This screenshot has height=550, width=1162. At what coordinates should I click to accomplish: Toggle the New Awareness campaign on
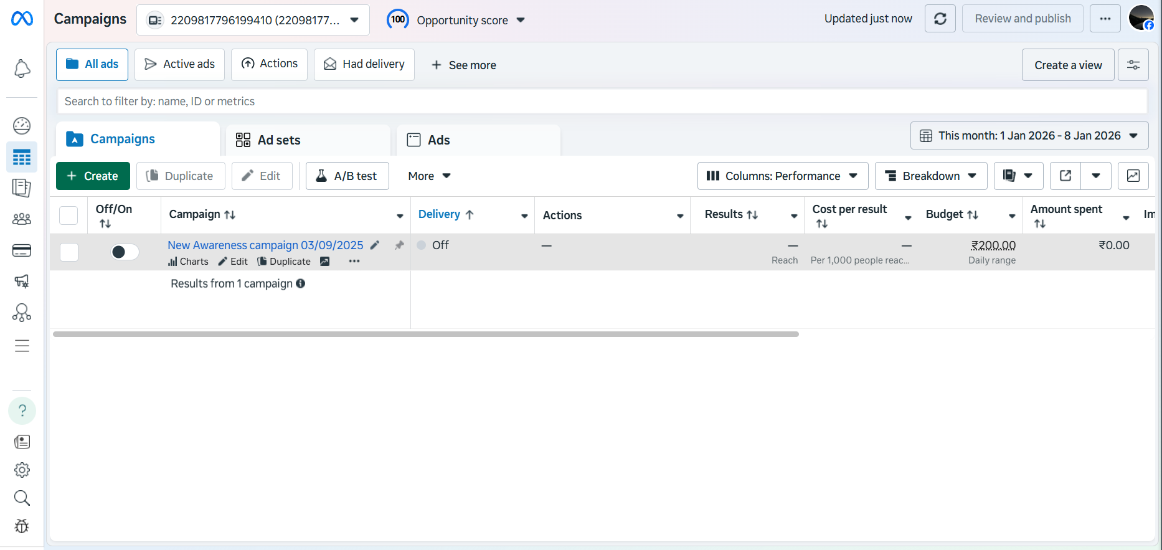[x=125, y=252]
